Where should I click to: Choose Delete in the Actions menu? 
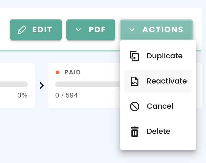click(x=158, y=132)
